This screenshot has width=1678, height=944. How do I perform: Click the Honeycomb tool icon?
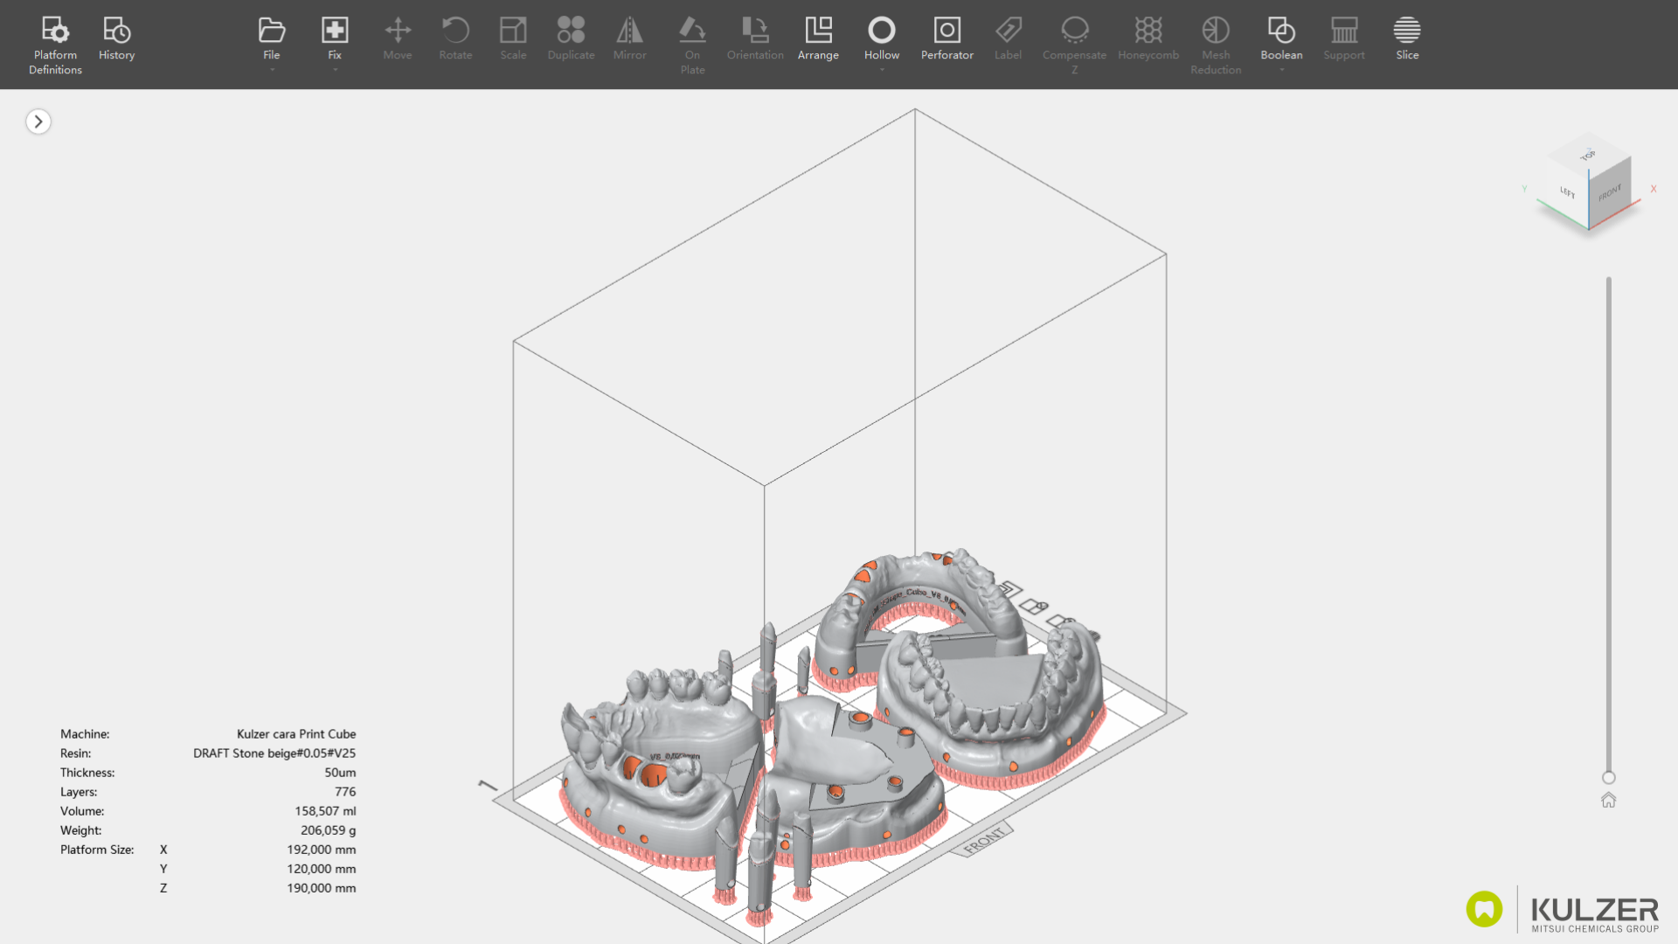click(x=1148, y=31)
